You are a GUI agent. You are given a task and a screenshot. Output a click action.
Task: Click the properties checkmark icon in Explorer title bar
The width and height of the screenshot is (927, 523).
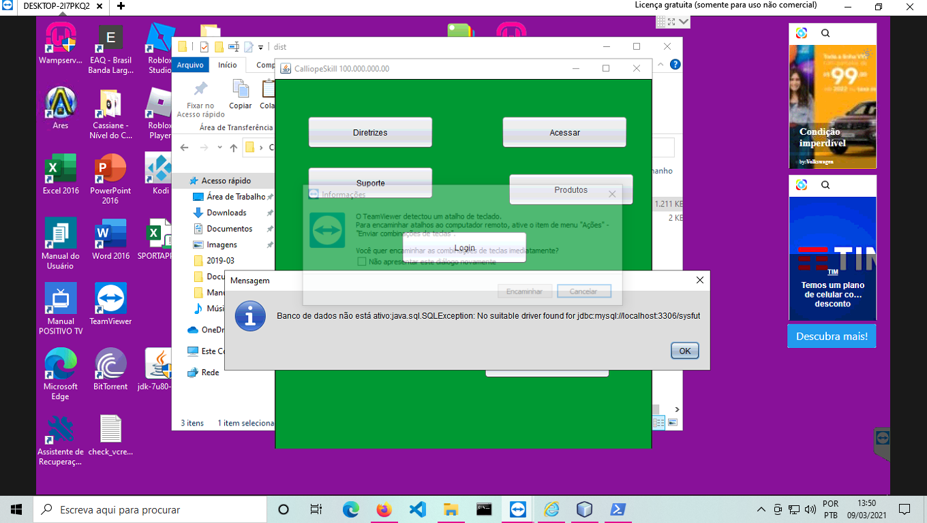[x=204, y=47]
